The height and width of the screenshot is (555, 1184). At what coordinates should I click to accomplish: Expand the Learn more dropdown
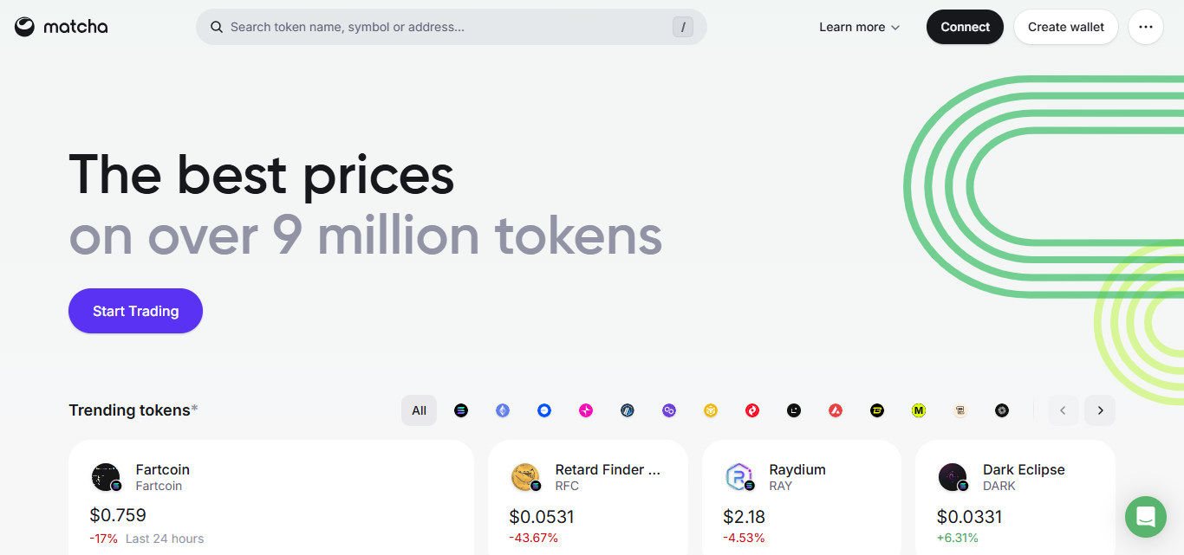(859, 27)
